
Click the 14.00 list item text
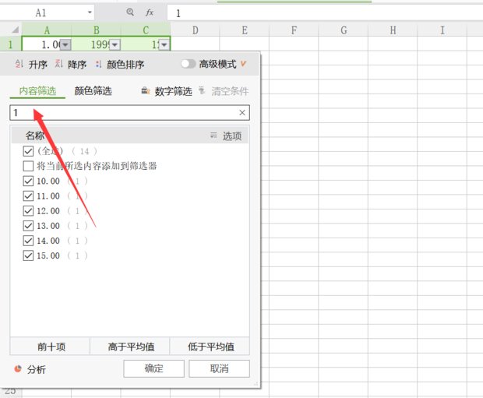(x=48, y=241)
